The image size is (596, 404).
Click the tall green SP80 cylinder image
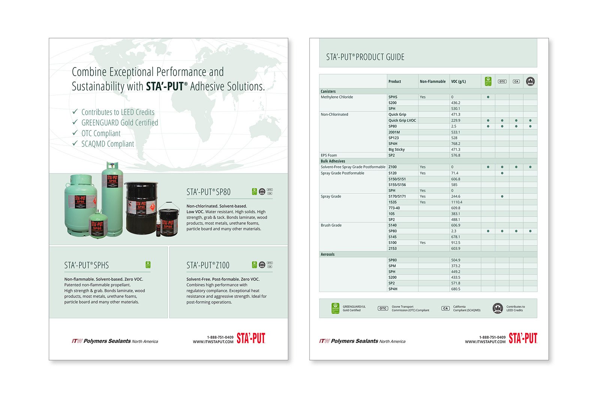pos(112,199)
